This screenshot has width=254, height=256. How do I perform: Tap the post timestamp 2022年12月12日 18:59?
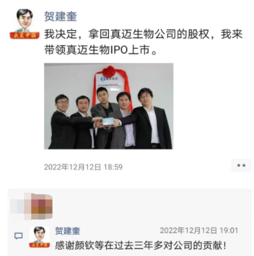click(83, 167)
